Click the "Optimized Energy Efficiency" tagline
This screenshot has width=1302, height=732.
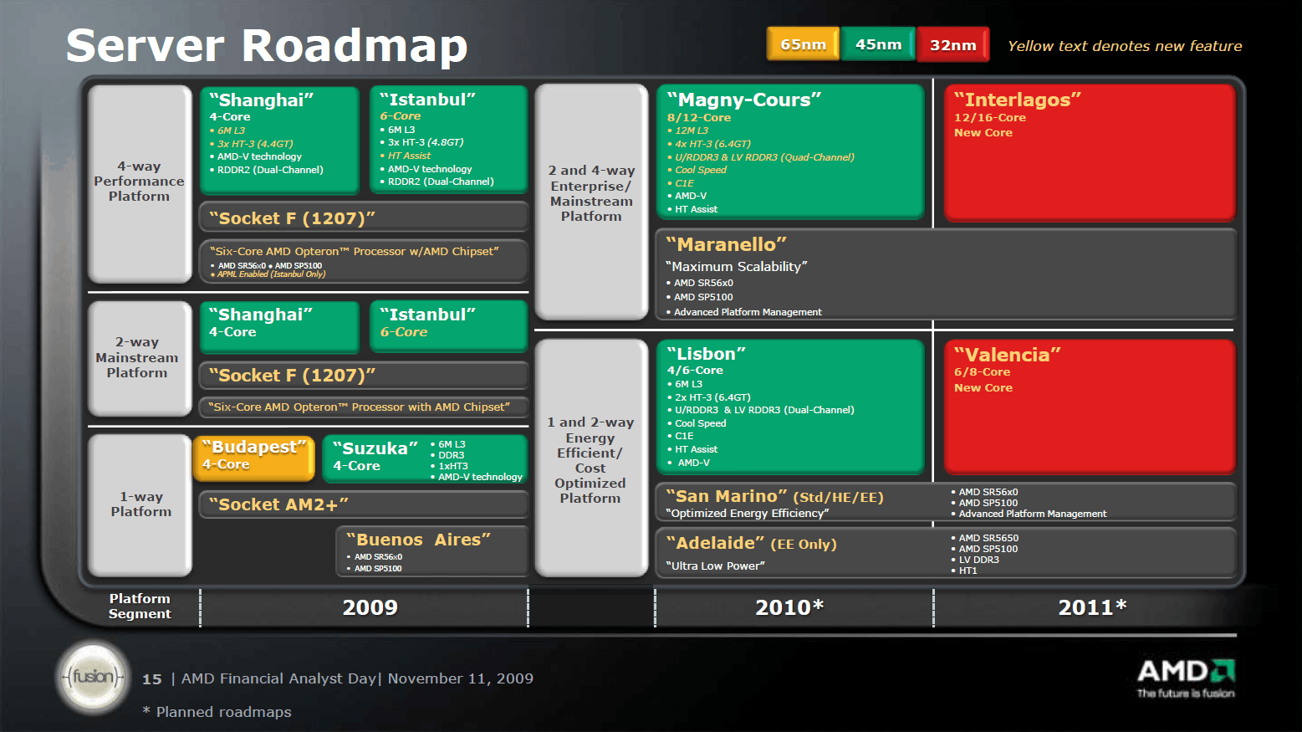[747, 513]
